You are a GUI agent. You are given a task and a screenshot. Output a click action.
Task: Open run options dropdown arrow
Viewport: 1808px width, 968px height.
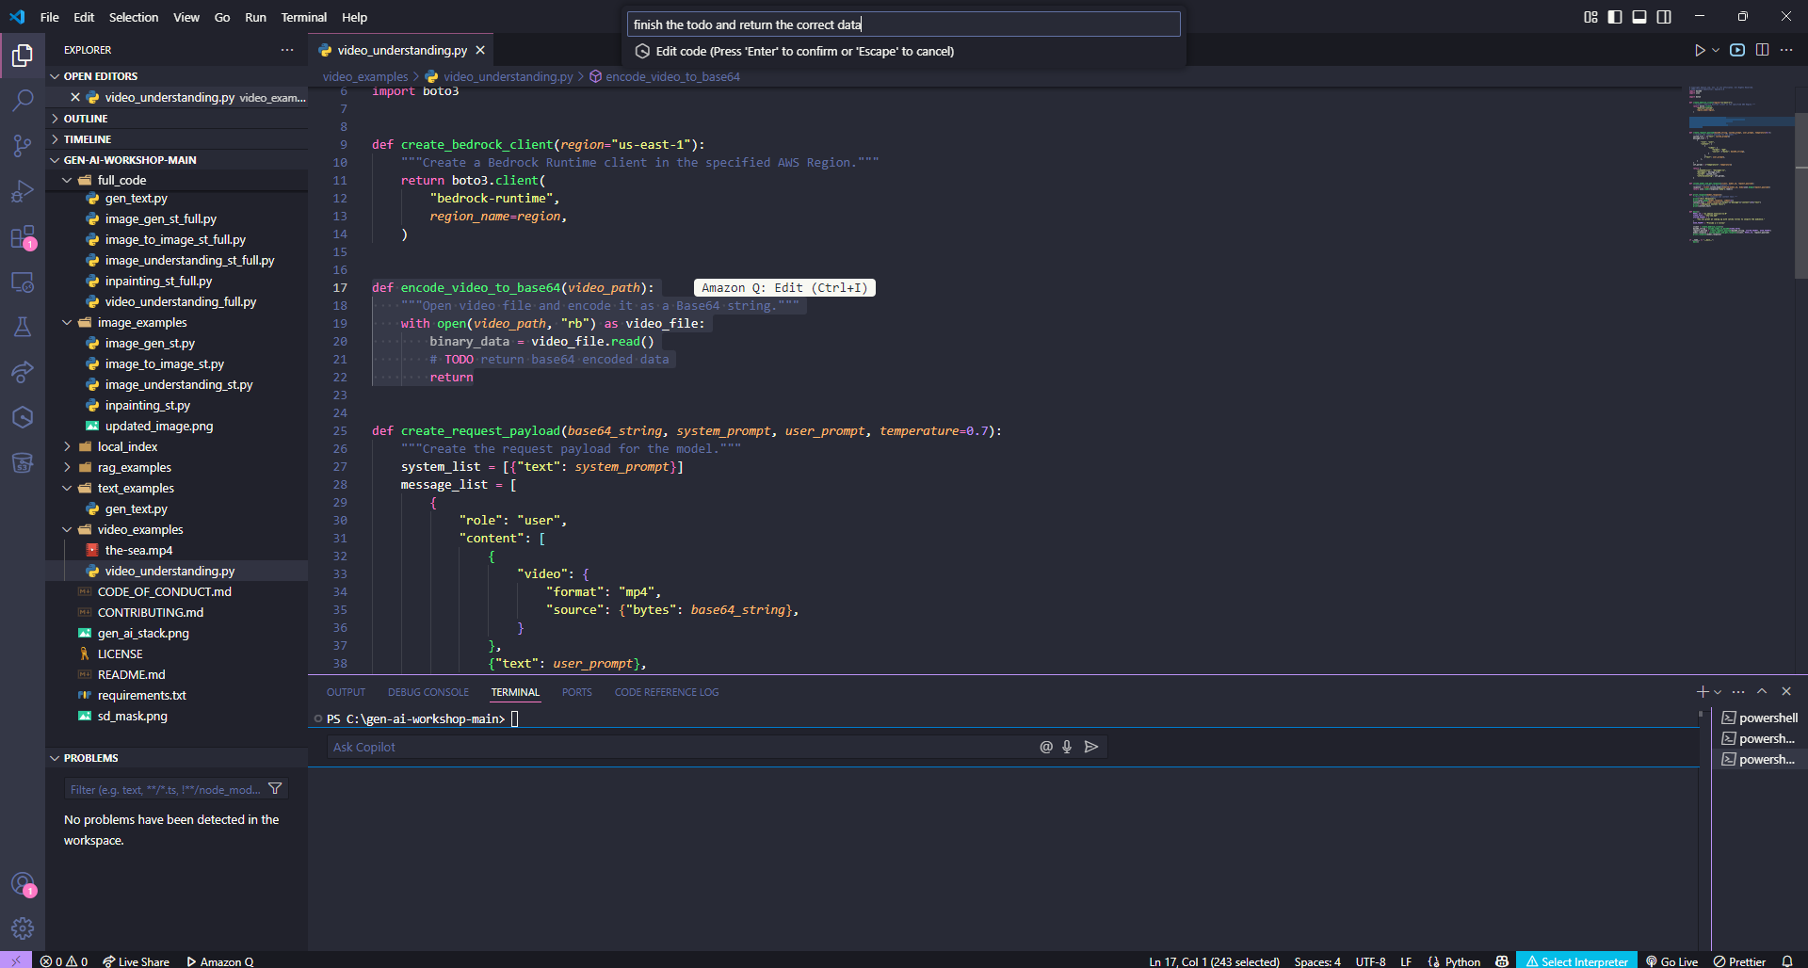click(1716, 50)
